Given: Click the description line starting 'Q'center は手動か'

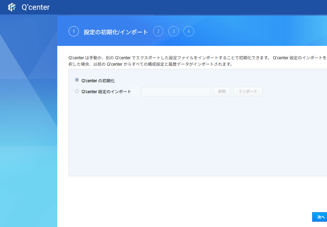Looking at the screenshot, I should pyautogui.click(x=198, y=58).
